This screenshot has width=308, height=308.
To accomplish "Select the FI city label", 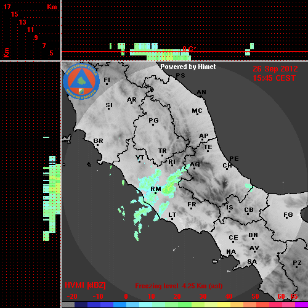I will [107, 79].
